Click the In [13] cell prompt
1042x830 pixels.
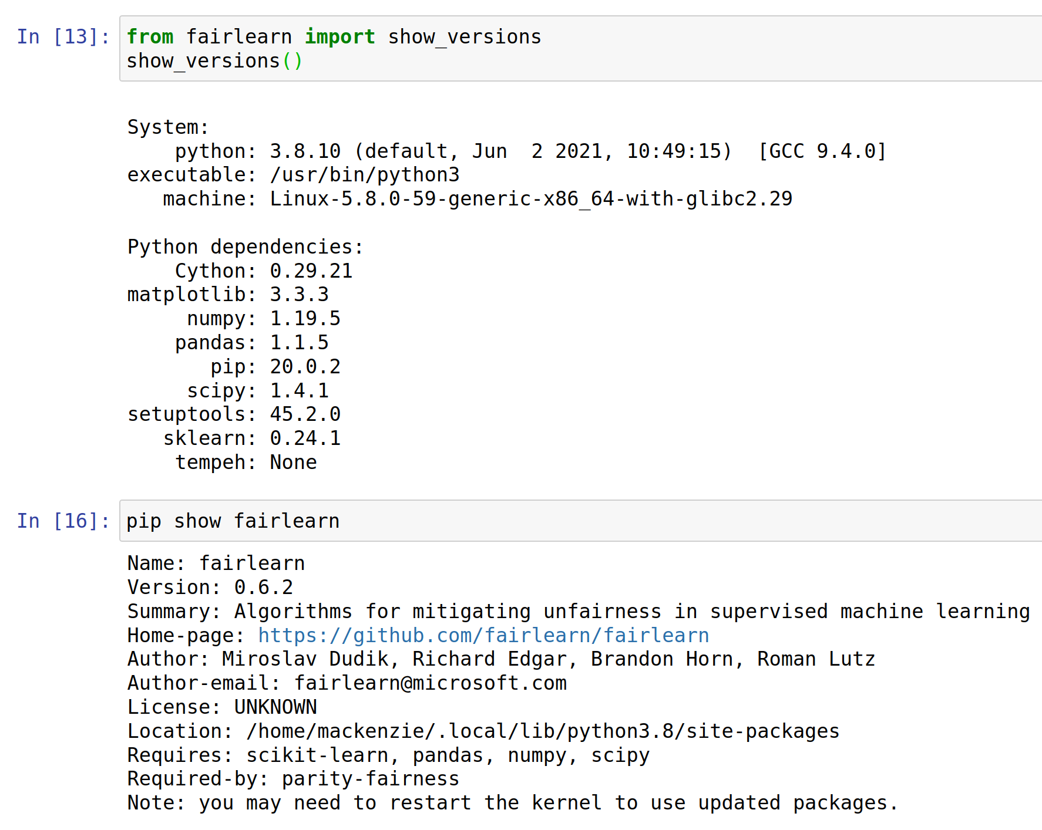(x=60, y=36)
